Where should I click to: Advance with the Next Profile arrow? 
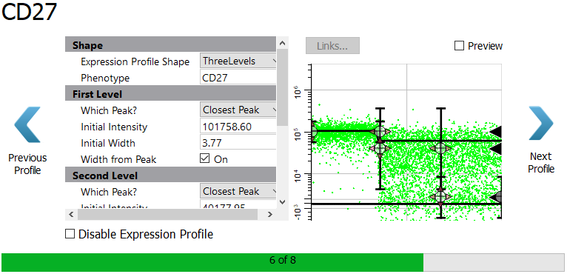point(540,123)
